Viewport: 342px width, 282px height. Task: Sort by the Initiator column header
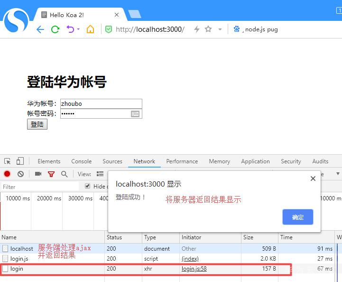[x=211, y=237]
